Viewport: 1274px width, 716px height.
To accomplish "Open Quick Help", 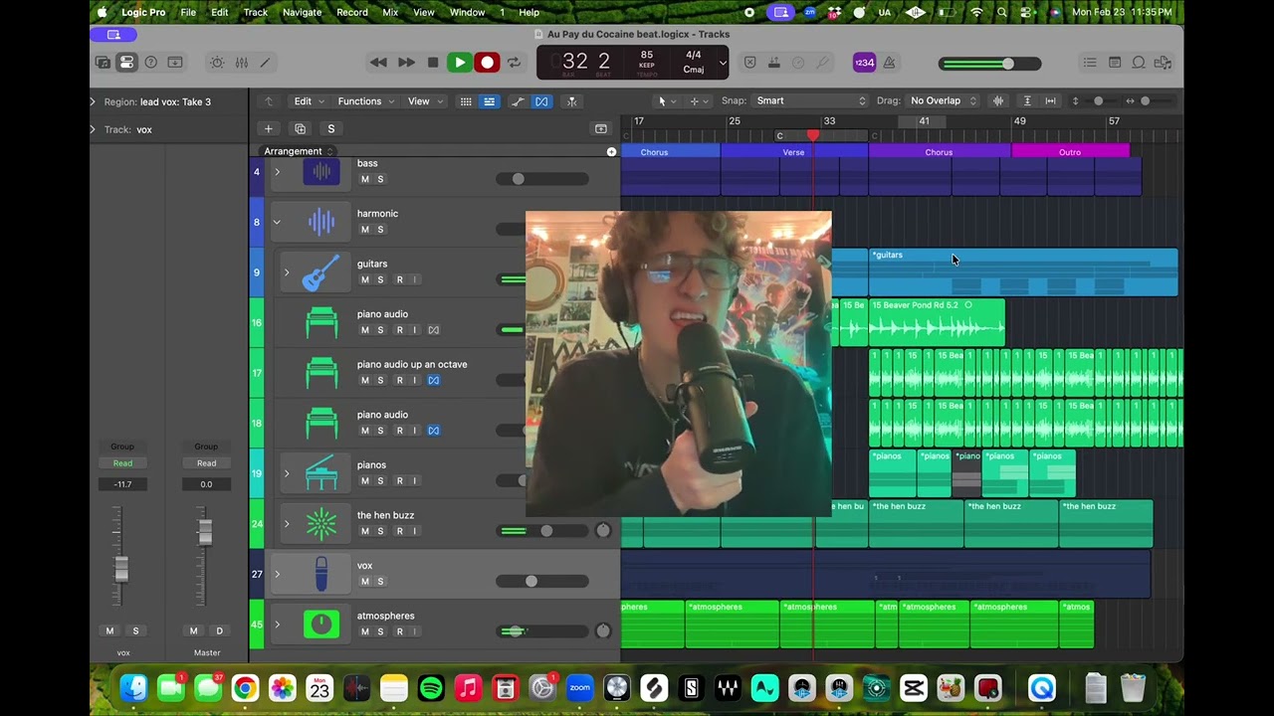I will click(x=151, y=63).
